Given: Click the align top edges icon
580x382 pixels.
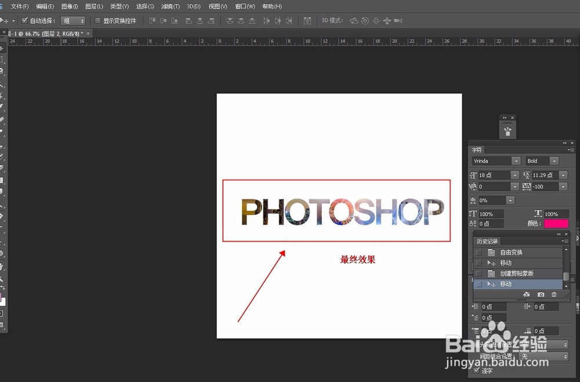Looking at the screenshot, I should pos(153,21).
